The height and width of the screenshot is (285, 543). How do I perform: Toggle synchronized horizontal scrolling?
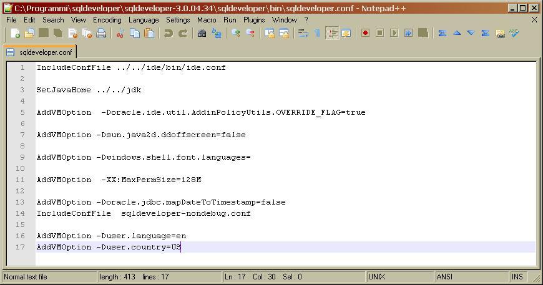(x=284, y=33)
